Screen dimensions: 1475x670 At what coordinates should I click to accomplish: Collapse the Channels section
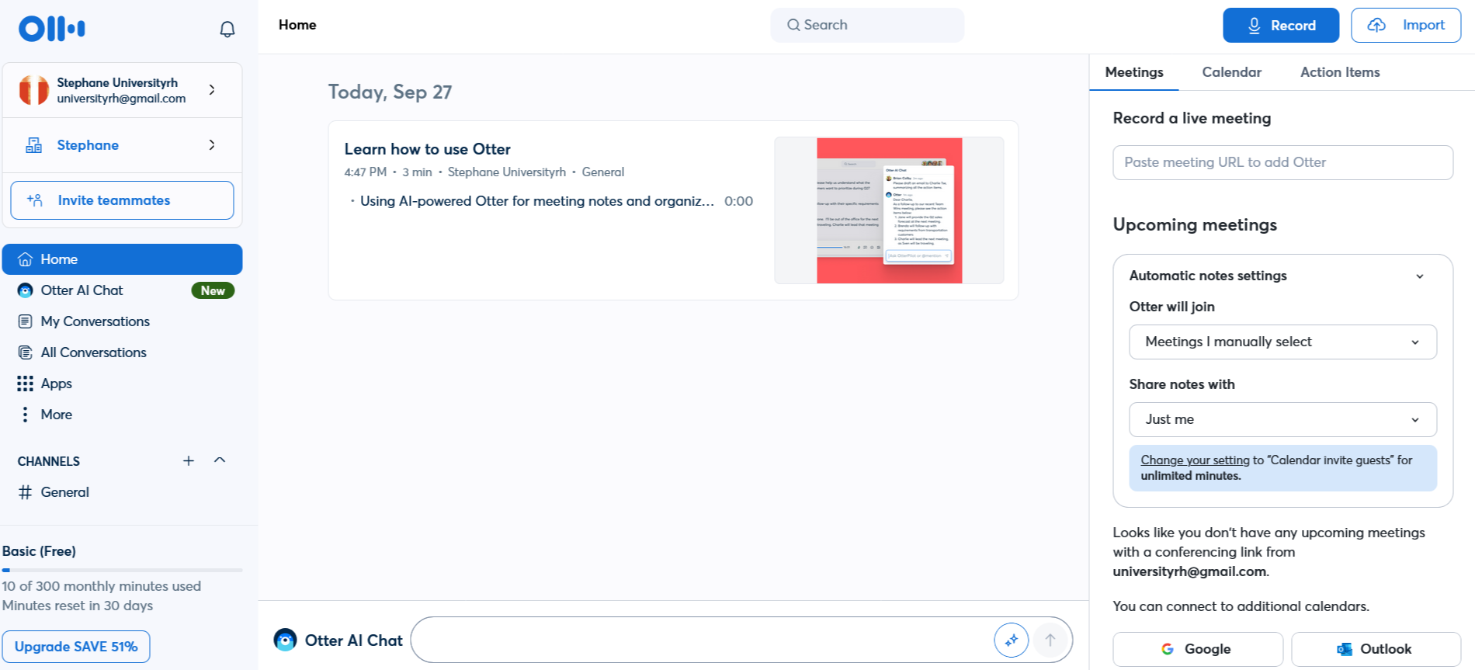point(220,460)
